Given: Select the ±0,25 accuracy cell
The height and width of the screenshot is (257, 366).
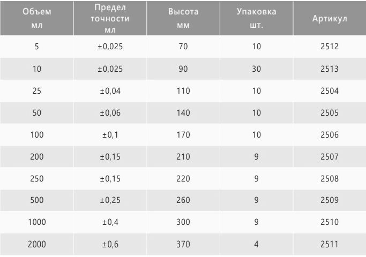Looking at the screenshot, I should click(110, 200).
